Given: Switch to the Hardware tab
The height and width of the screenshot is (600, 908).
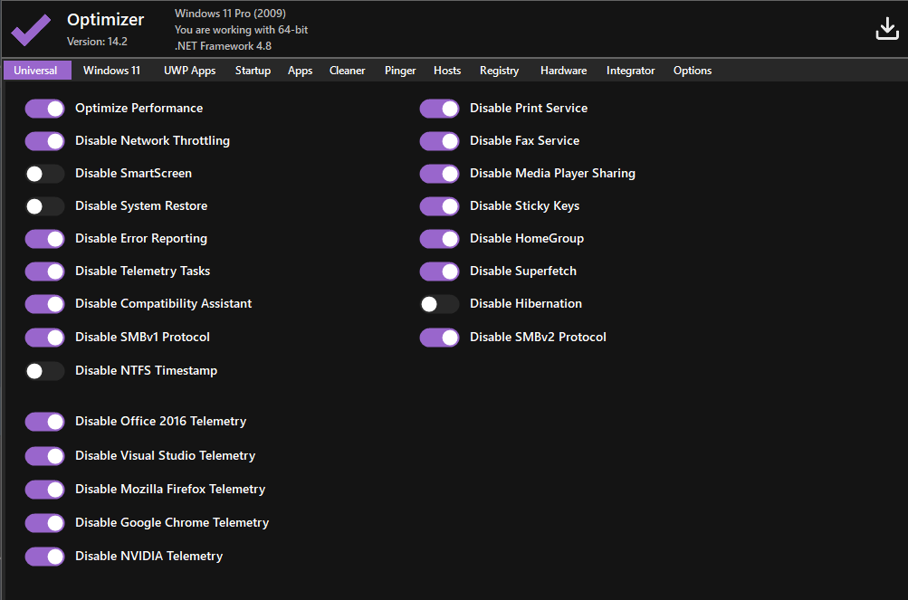Looking at the screenshot, I should click(563, 70).
